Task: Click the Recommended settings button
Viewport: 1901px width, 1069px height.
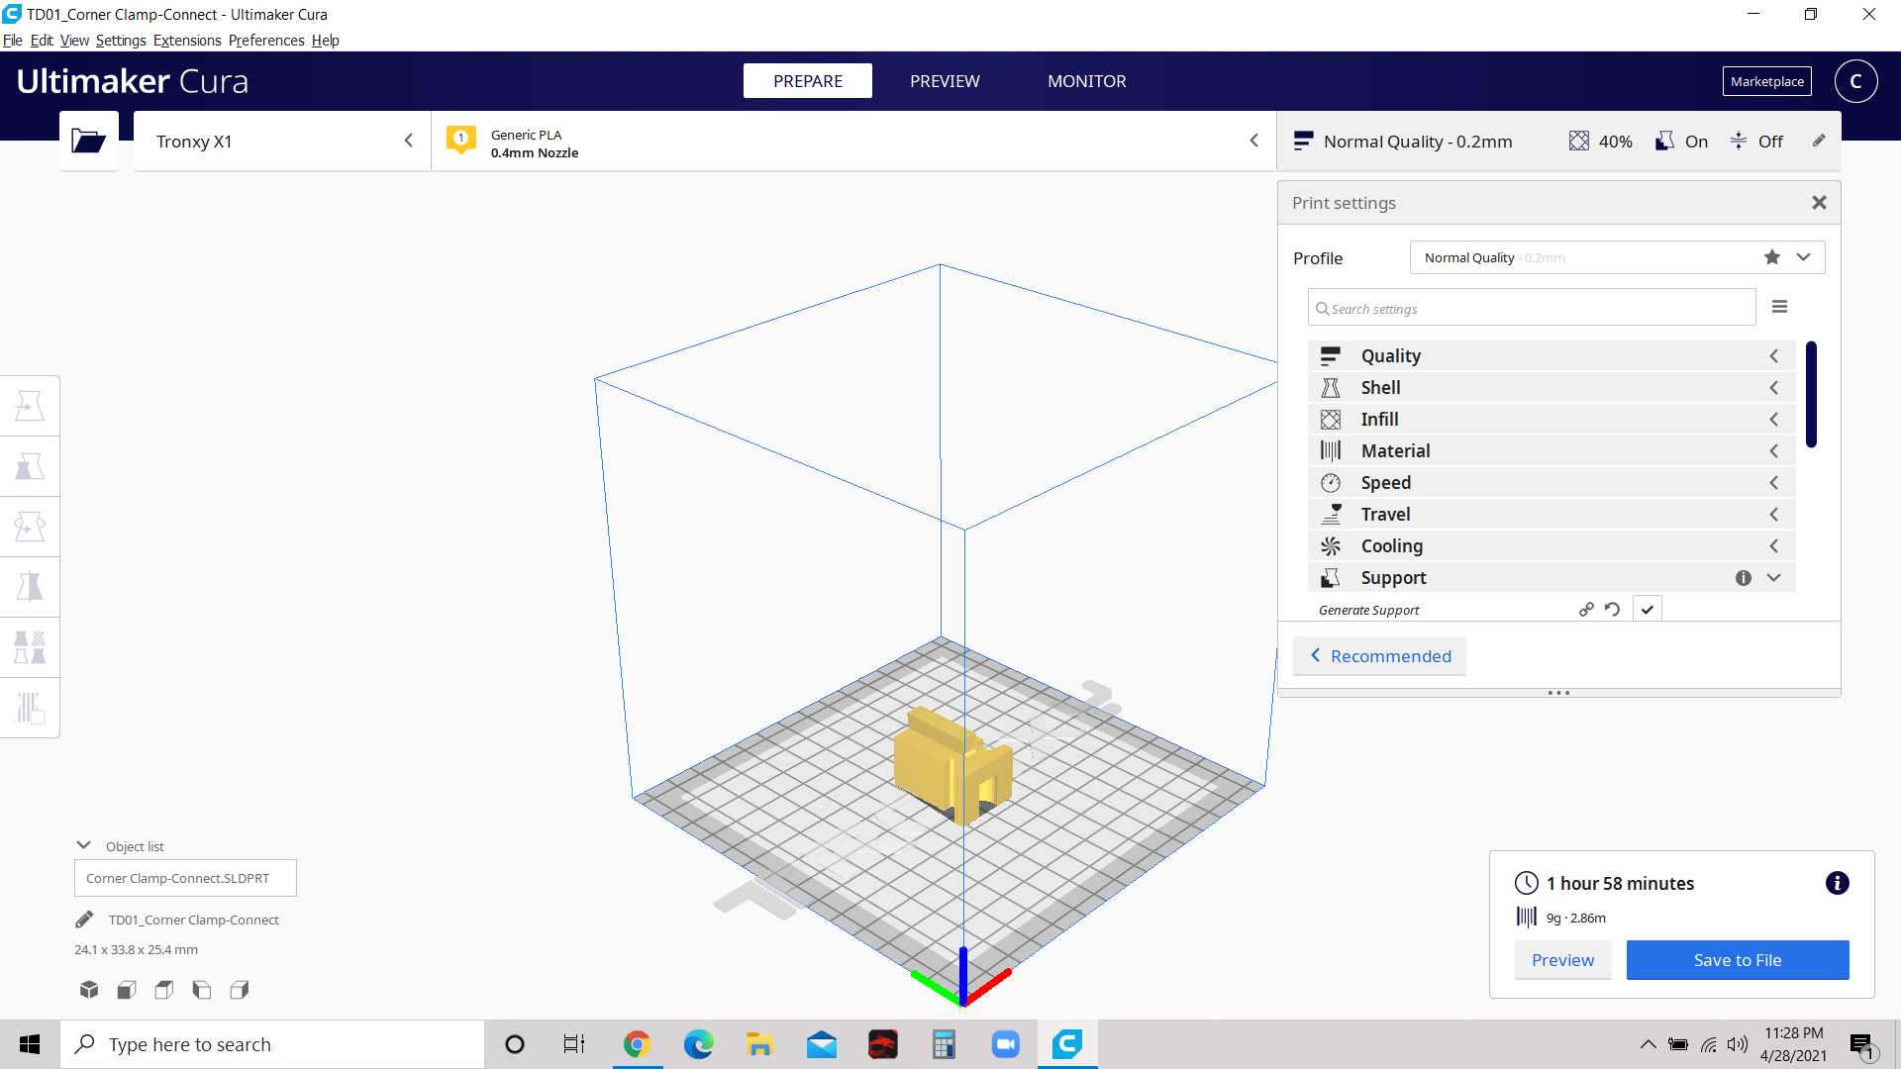Action: click(x=1380, y=655)
